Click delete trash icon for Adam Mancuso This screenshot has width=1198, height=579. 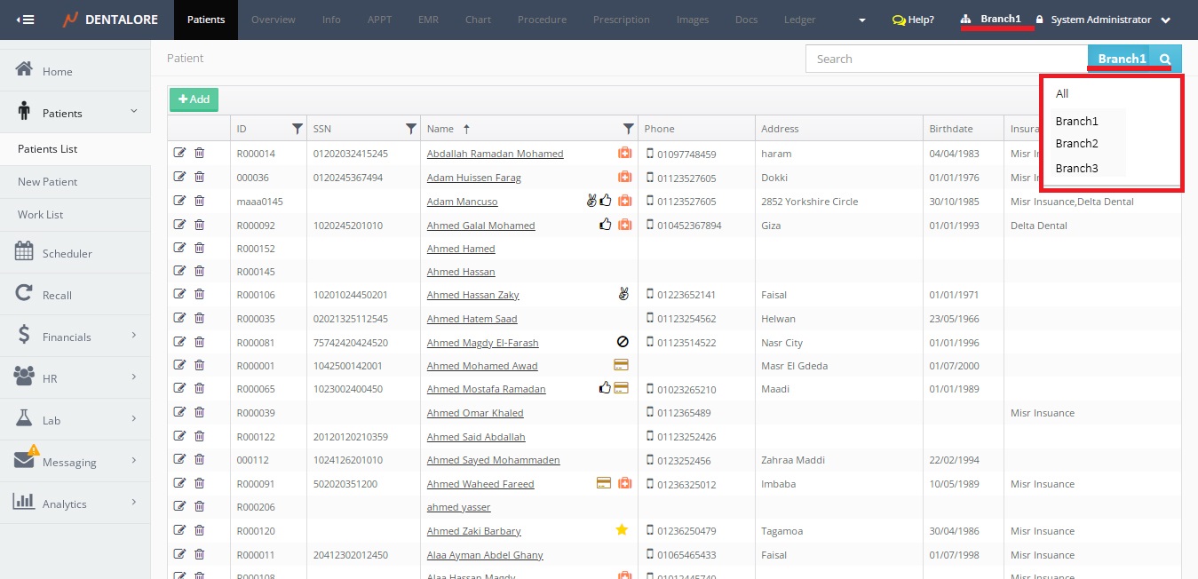click(x=199, y=202)
